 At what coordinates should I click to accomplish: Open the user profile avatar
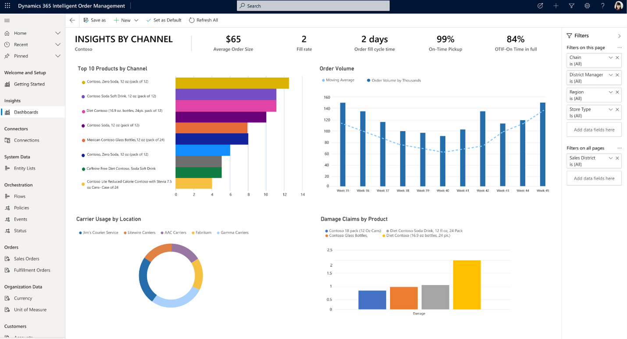[618, 6]
